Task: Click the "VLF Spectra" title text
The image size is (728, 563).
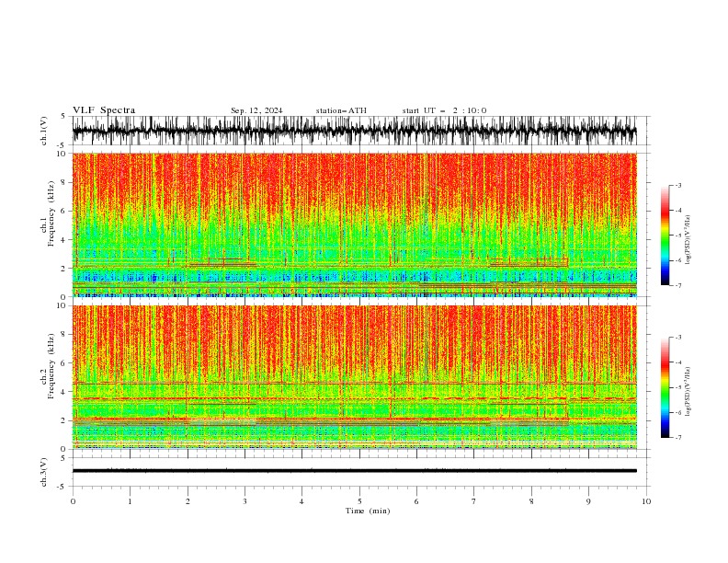Action: tap(104, 110)
